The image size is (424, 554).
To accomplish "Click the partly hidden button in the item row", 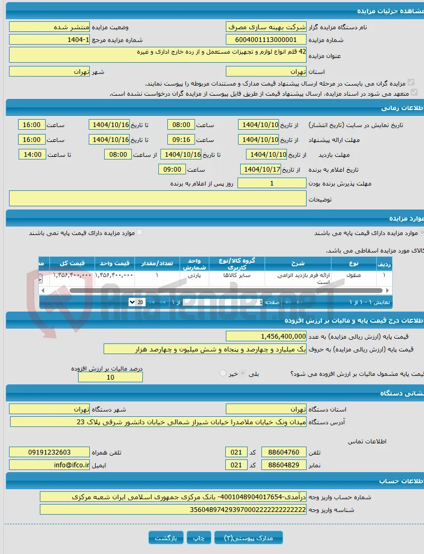I will 40,279.
